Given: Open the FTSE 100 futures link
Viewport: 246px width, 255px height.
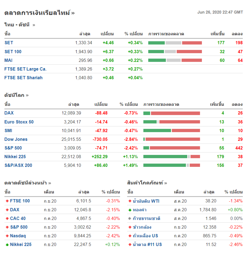Looking at the screenshot, I should 20,201.
